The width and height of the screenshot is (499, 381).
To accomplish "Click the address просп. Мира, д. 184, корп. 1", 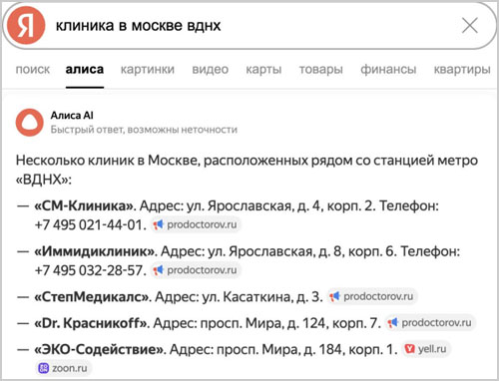I will point(307,349).
